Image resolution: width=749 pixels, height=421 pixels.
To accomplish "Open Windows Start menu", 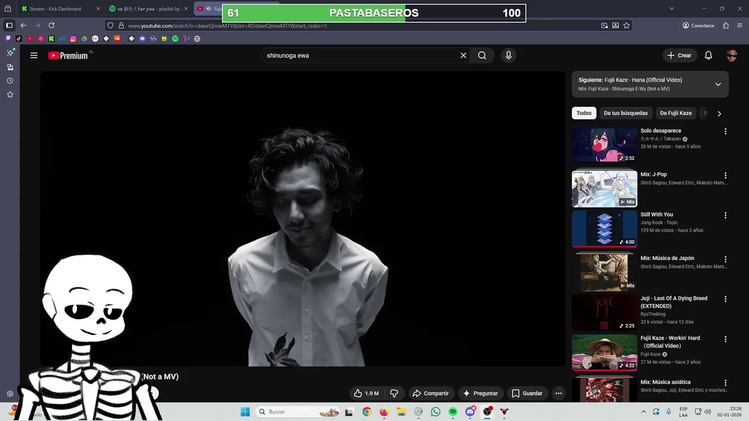I will click(x=245, y=412).
